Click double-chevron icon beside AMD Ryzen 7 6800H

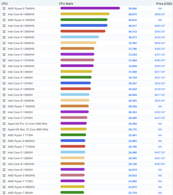(x=4, y=193)
